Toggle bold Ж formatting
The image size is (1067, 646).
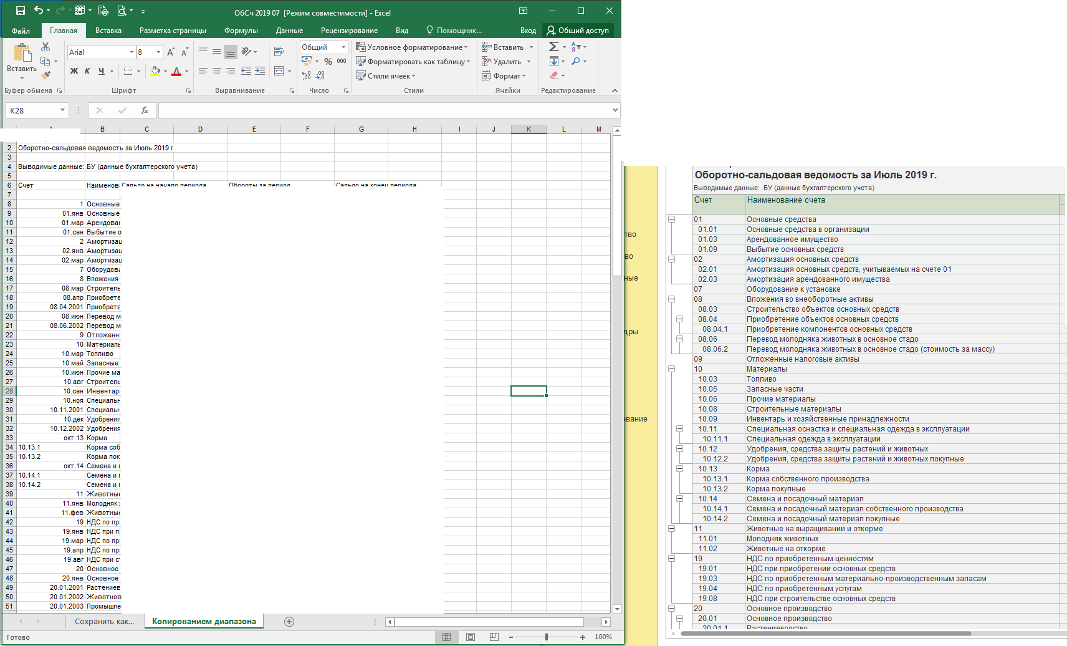point(74,71)
